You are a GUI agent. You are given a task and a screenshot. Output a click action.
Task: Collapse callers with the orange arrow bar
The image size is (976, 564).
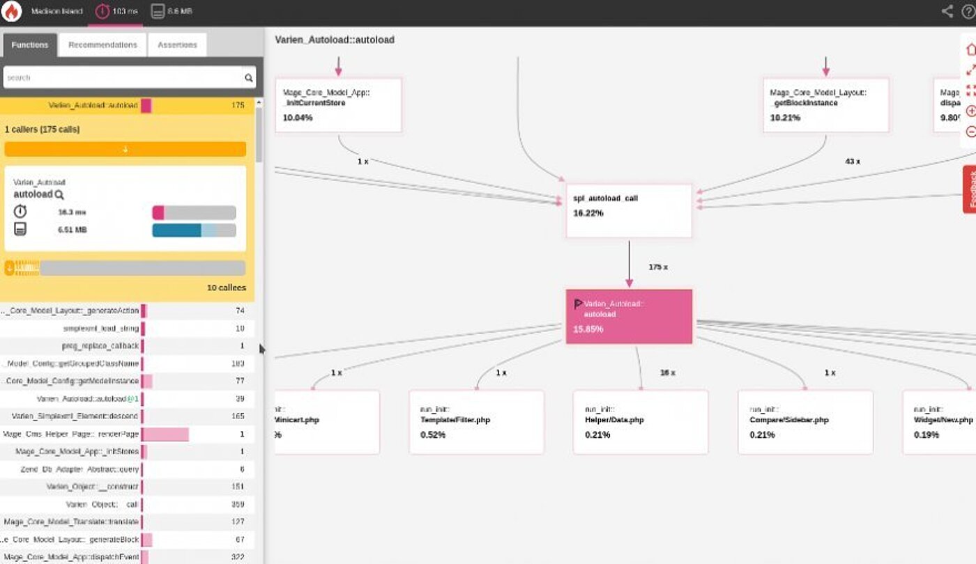pos(125,149)
